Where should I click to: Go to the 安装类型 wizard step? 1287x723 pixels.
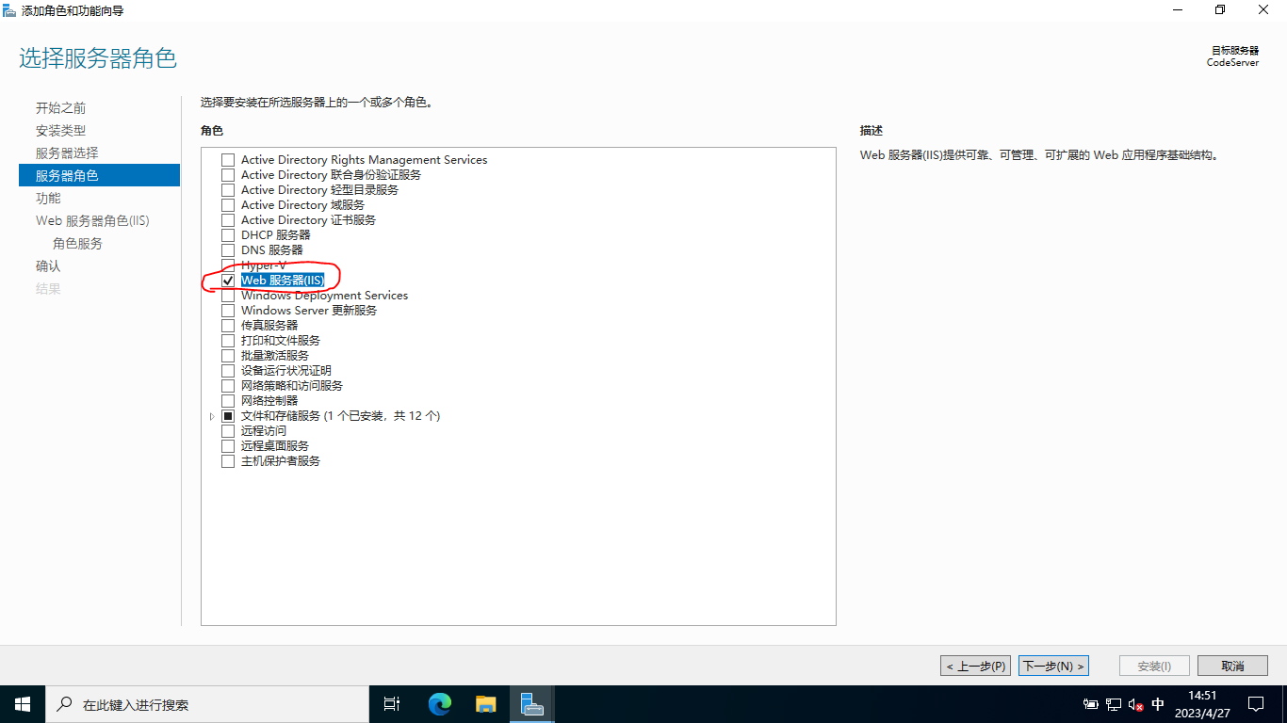[60, 131]
